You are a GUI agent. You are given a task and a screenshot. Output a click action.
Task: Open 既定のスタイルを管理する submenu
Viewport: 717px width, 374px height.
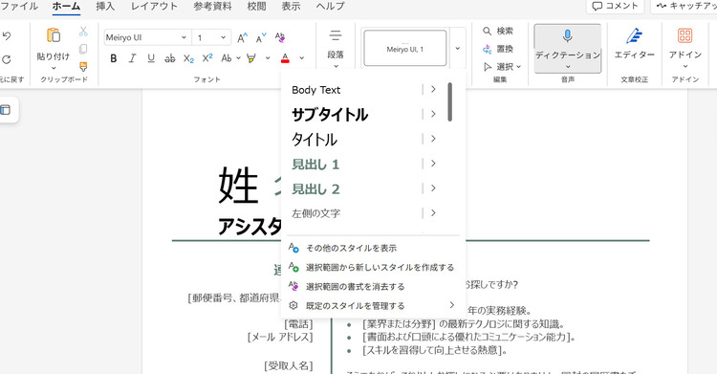(x=372, y=305)
